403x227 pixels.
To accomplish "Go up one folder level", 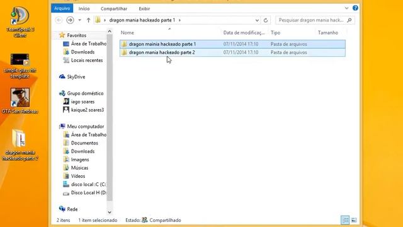I will [88, 20].
